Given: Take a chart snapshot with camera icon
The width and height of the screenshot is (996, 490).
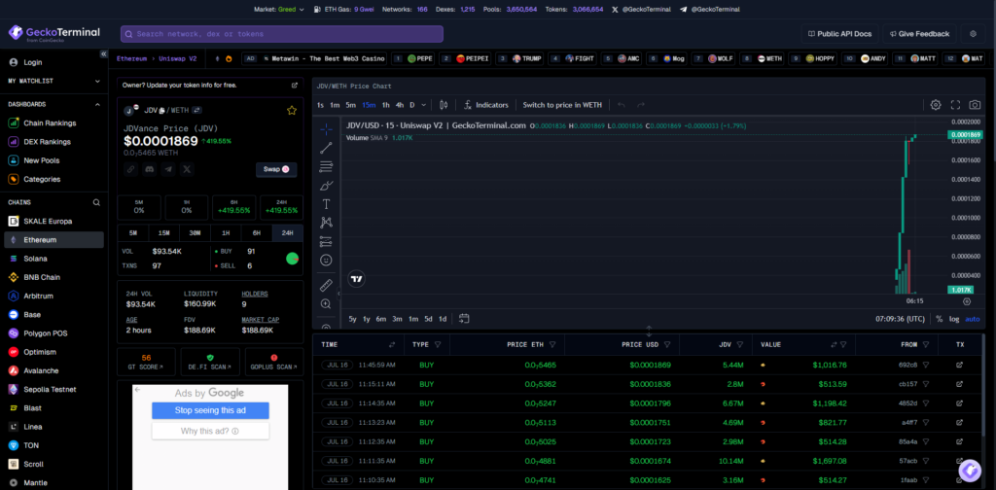Looking at the screenshot, I should (975, 105).
